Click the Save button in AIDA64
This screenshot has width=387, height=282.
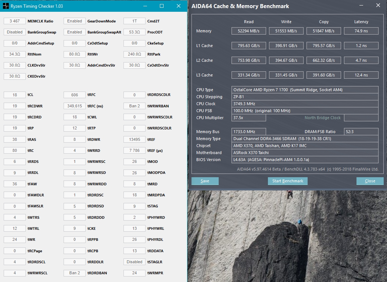(205, 181)
